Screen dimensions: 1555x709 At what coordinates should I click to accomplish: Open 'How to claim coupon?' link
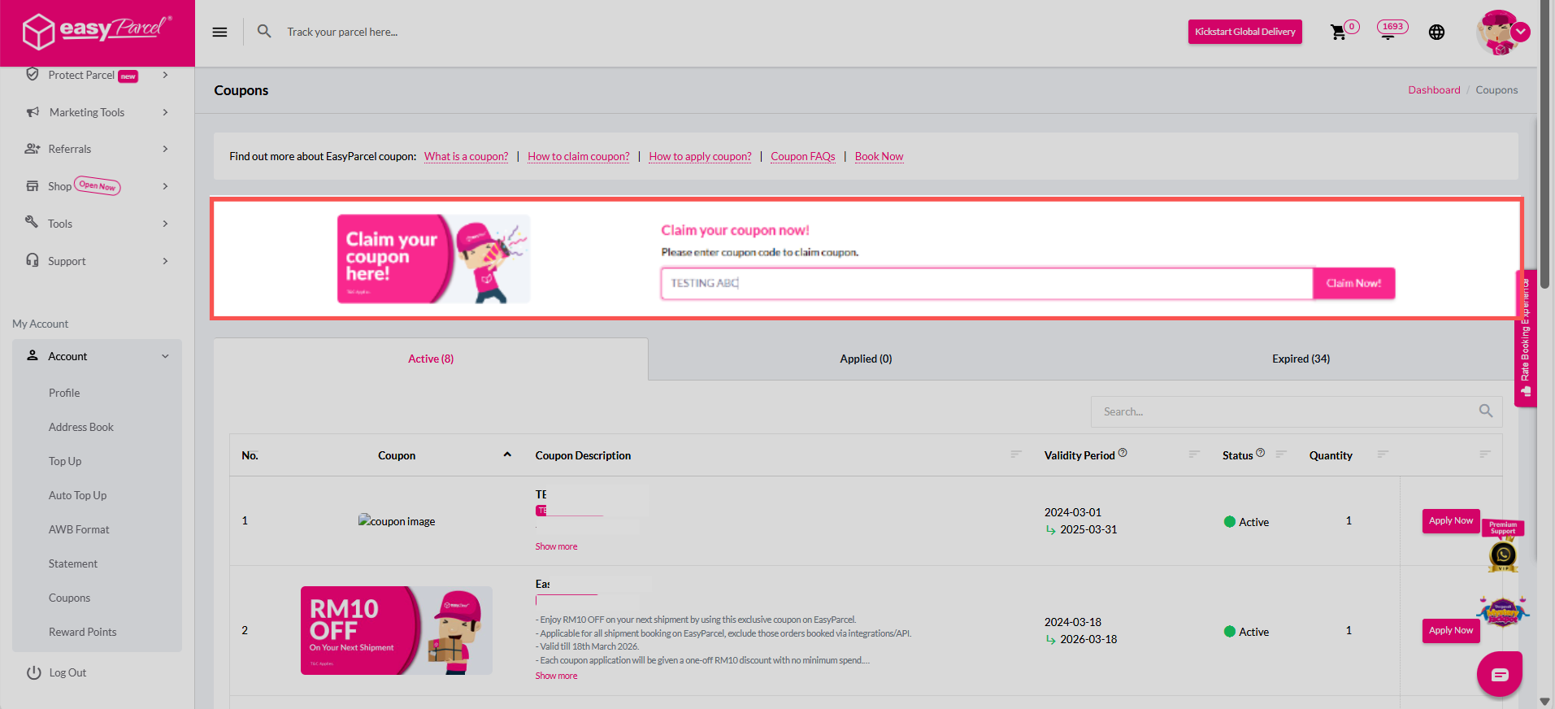[579, 156]
